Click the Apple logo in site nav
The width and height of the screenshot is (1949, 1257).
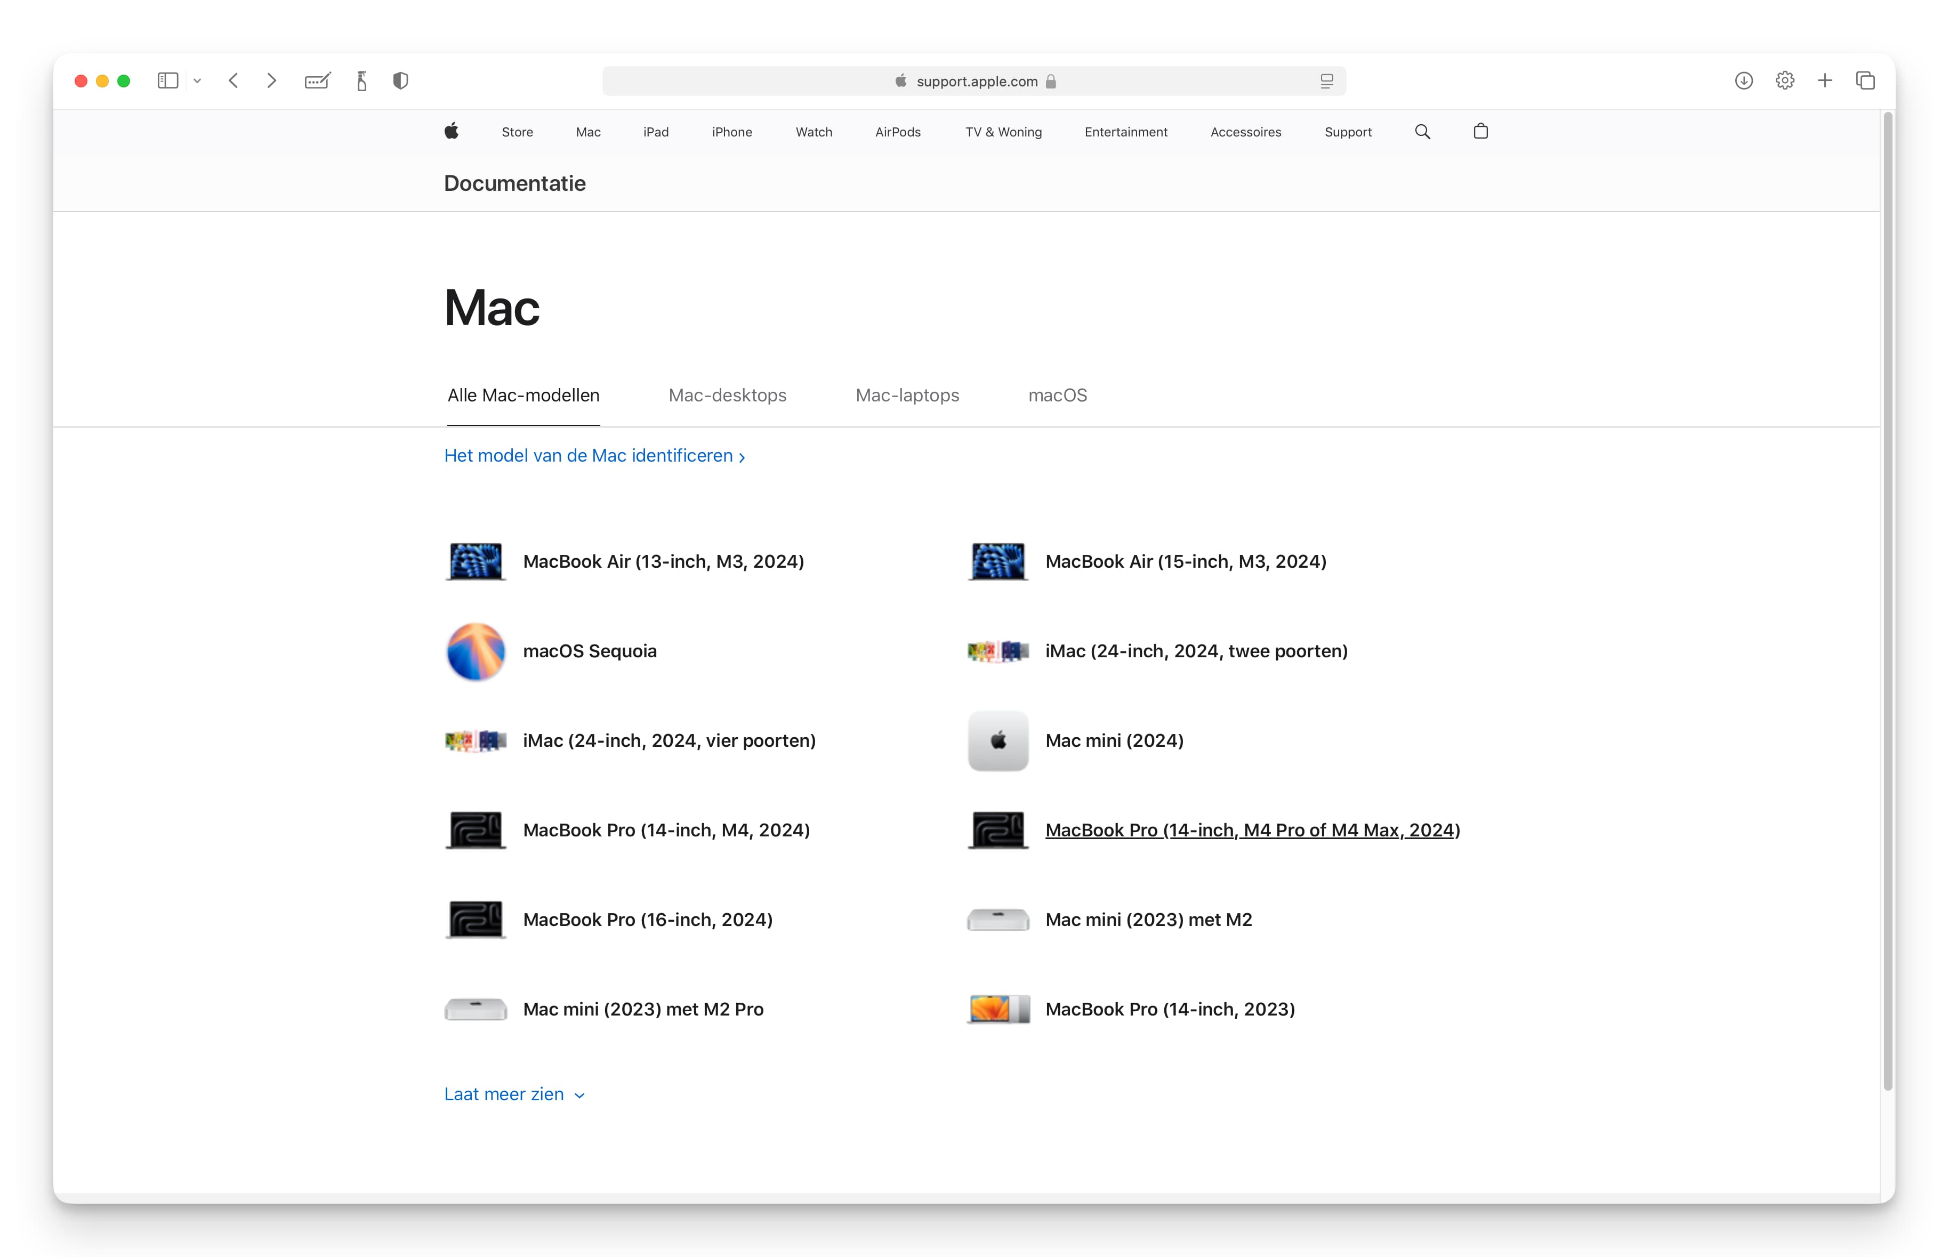click(x=452, y=132)
